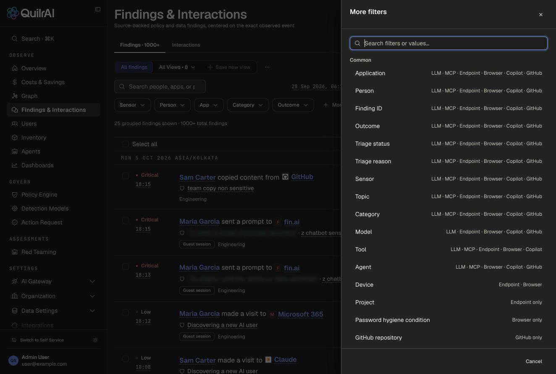The width and height of the screenshot is (556, 374).
Task: Click the Action Request check icon
Action: click(x=15, y=222)
